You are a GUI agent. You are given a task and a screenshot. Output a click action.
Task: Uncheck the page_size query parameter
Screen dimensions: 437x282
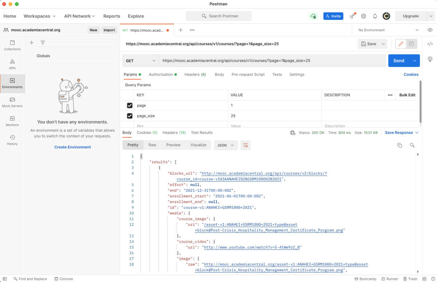tap(130, 116)
